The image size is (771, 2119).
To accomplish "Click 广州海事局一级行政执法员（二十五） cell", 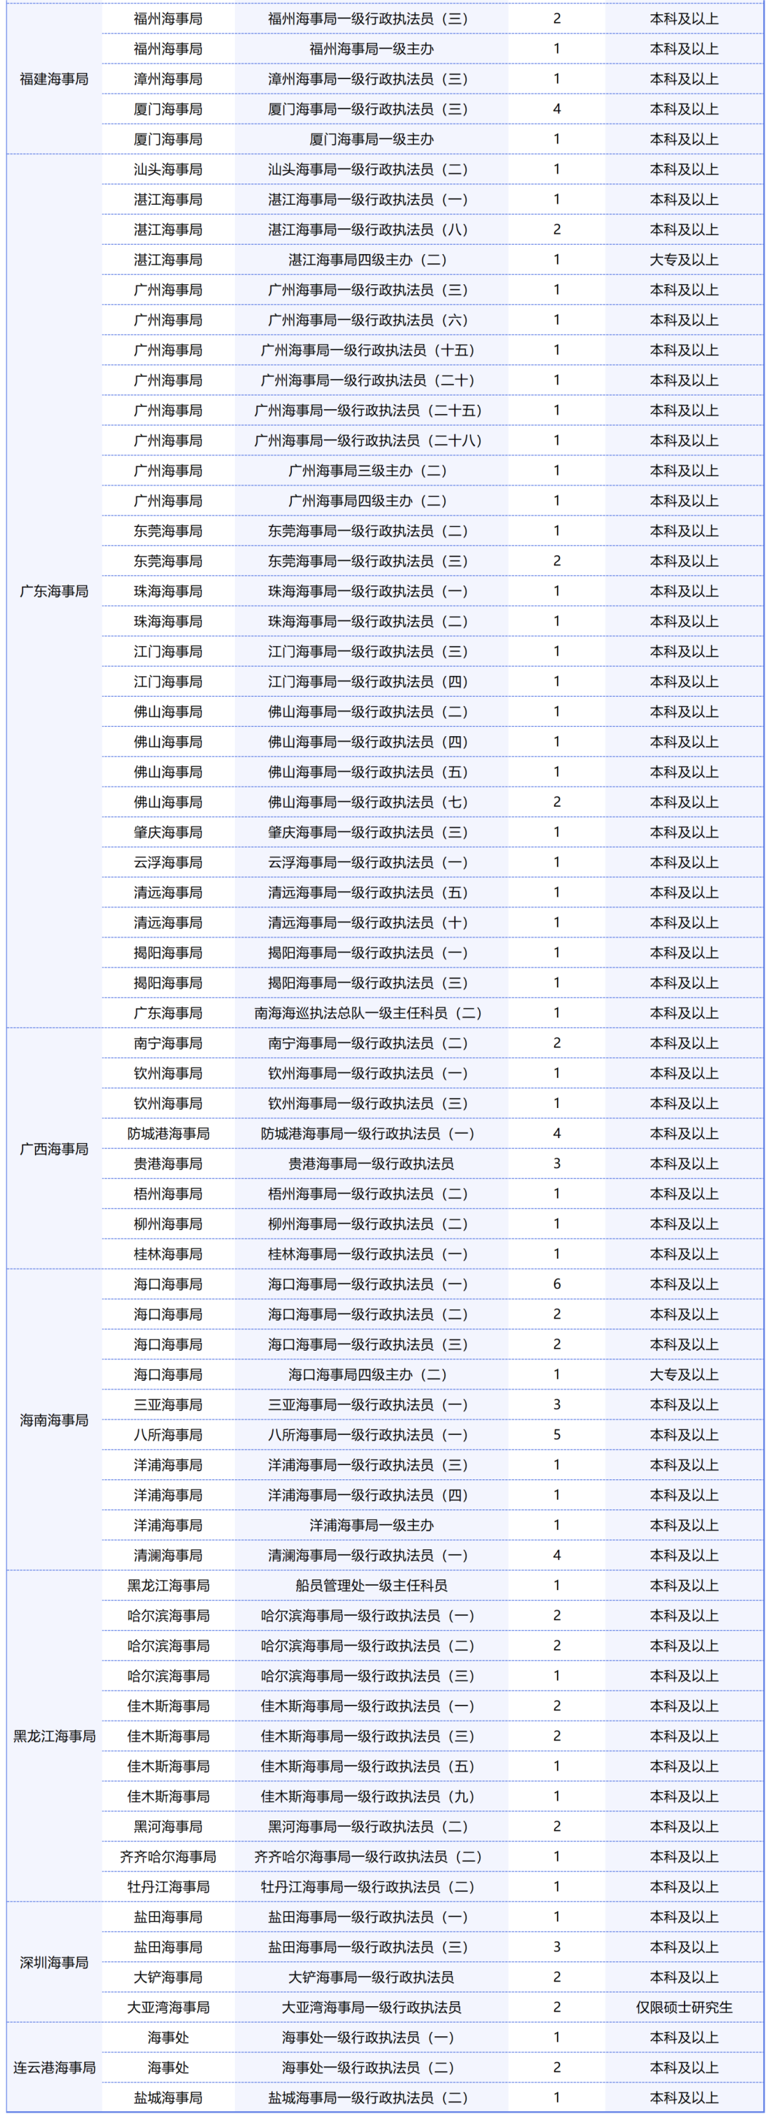I will click(371, 411).
